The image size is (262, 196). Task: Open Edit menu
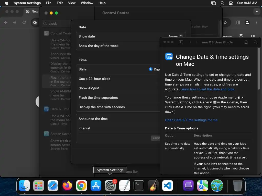point(60,3)
